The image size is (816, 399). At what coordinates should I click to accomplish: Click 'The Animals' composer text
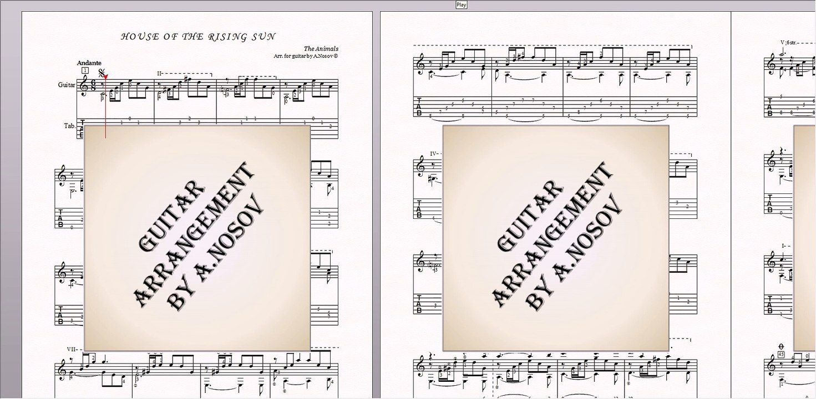point(321,49)
